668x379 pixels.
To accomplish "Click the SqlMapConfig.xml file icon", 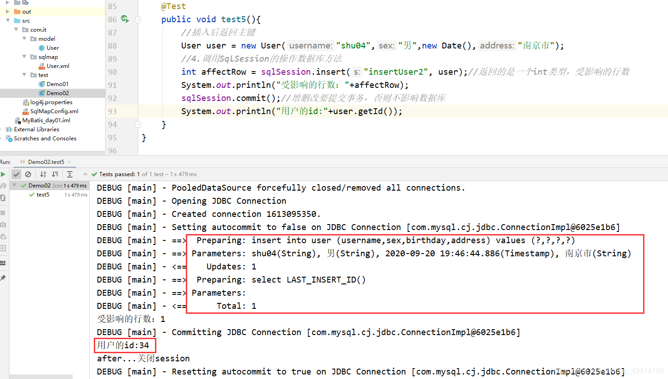I will [x=26, y=111].
